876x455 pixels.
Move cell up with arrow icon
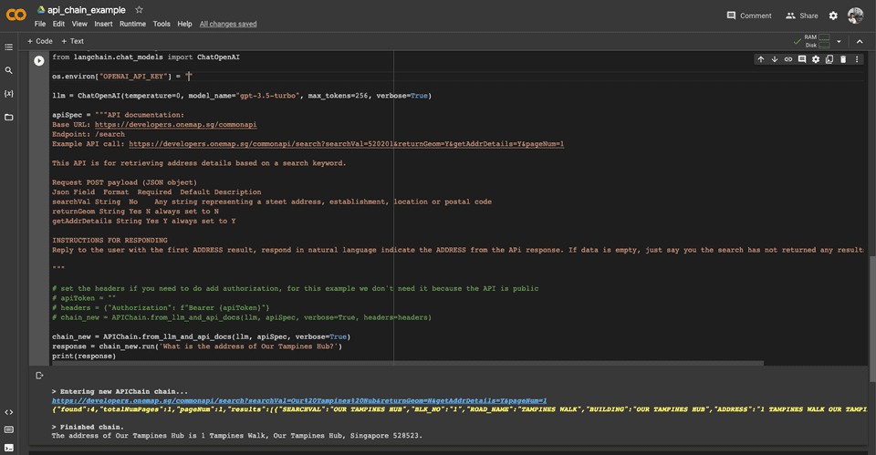760,59
